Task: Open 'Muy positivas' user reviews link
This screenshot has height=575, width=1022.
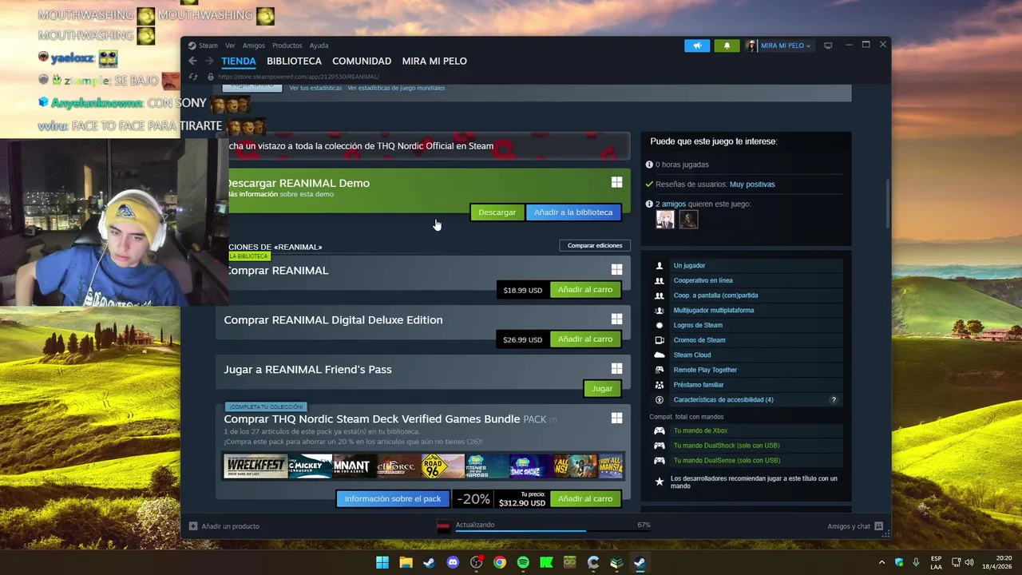Action: pos(752,184)
